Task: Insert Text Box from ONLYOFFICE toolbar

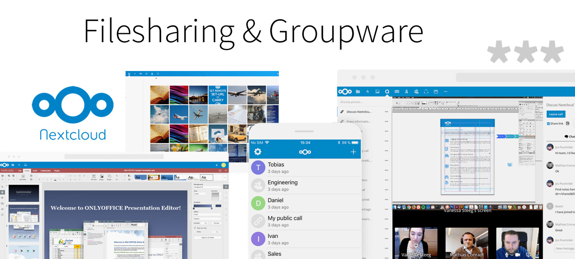Action: tap(94, 177)
